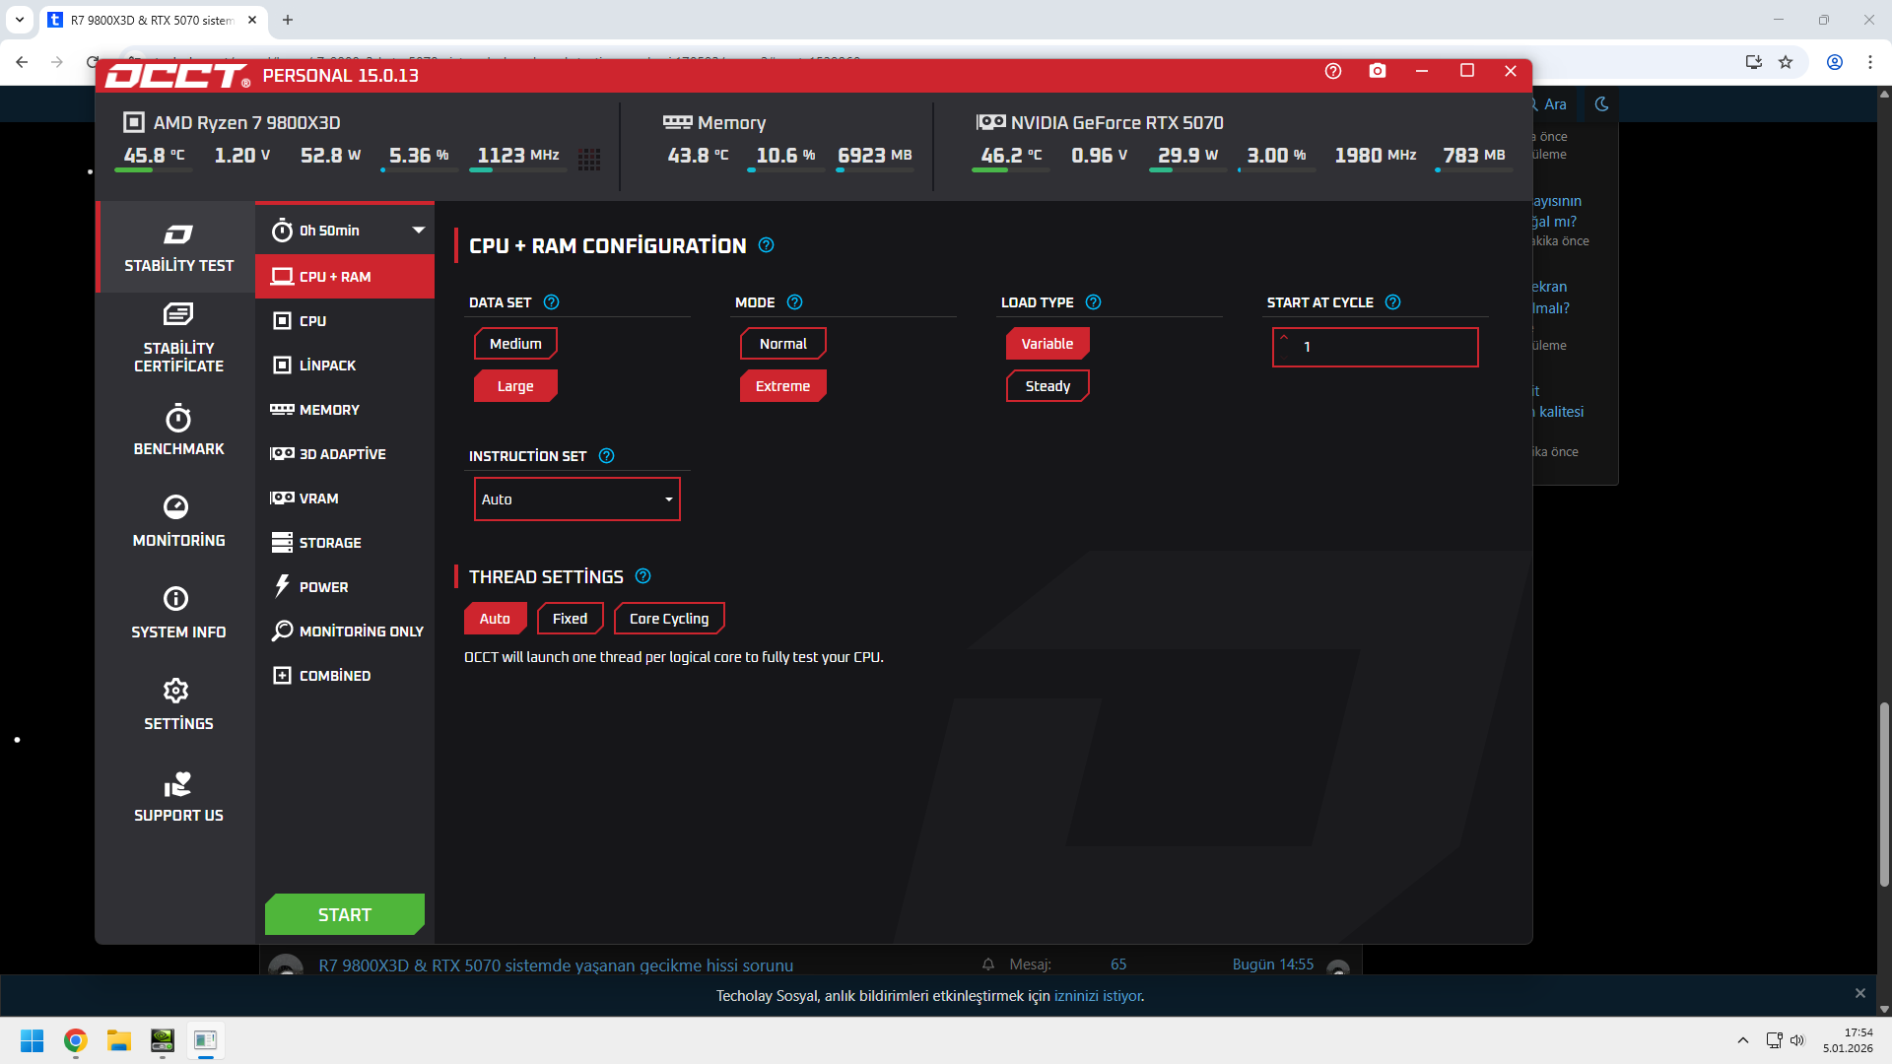Image resolution: width=1892 pixels, height=1064 pixels.
Task: Click the NVIDIA GeForce RTX 5070 GPU icon
Action: tap(990, 122)
